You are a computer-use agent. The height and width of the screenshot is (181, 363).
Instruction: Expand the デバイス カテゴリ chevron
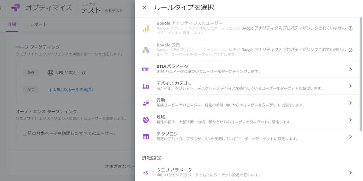351,86
